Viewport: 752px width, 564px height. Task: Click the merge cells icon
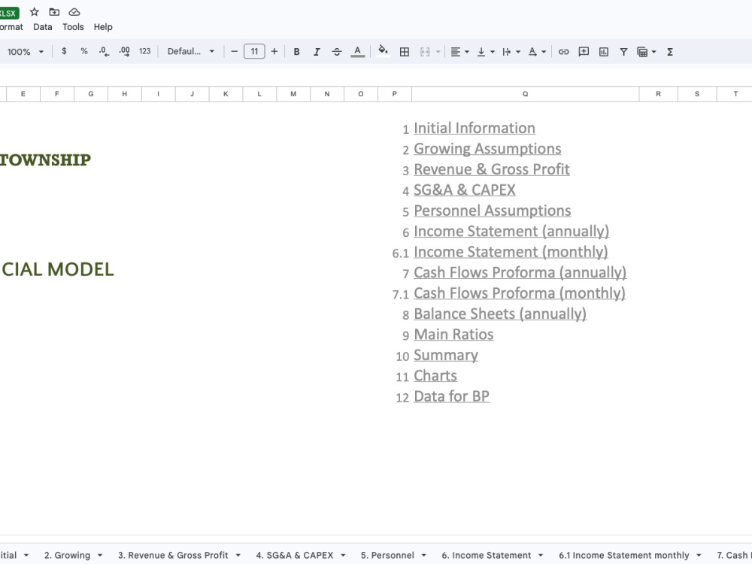click(x=425, y=52)
